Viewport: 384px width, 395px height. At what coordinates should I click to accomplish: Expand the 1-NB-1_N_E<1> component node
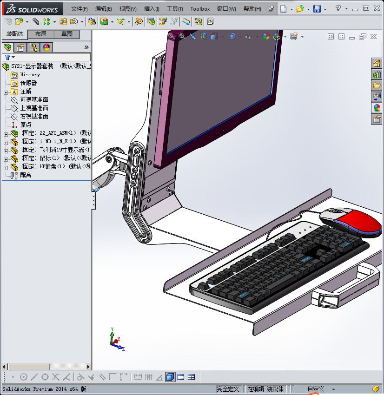(x=6, y=143)
